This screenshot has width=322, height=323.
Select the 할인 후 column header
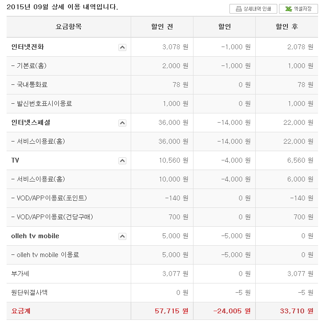[286, 27]
